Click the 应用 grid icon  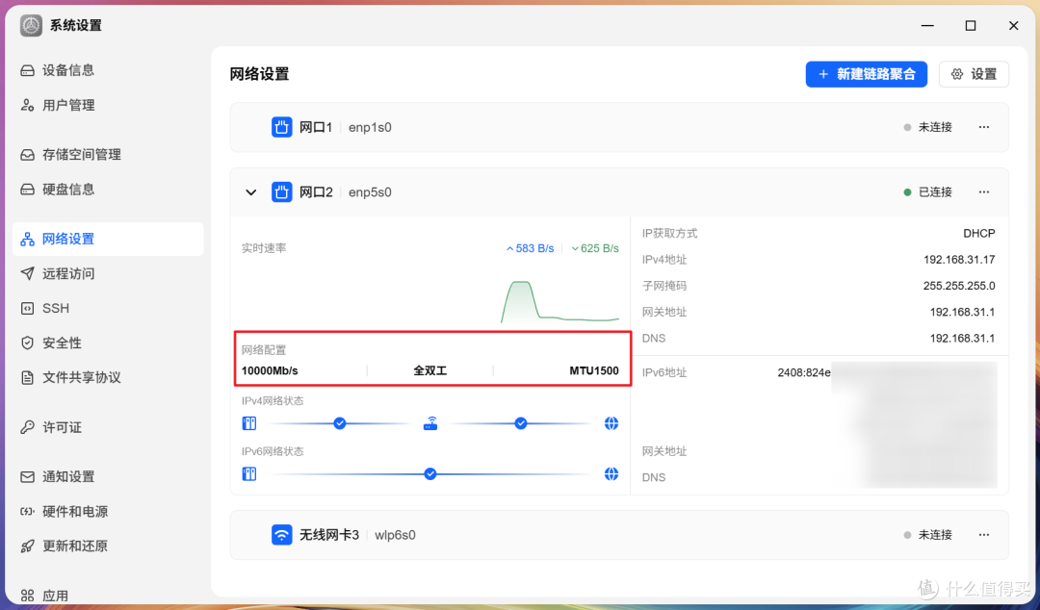[x=27, y=596]
